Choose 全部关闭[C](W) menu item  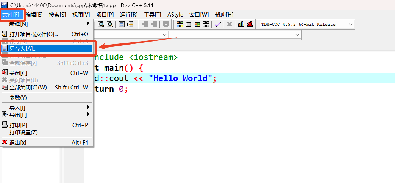[x=47, y=88]
